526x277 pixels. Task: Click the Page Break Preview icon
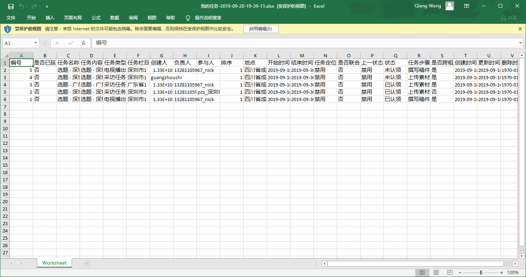point(450,273)
